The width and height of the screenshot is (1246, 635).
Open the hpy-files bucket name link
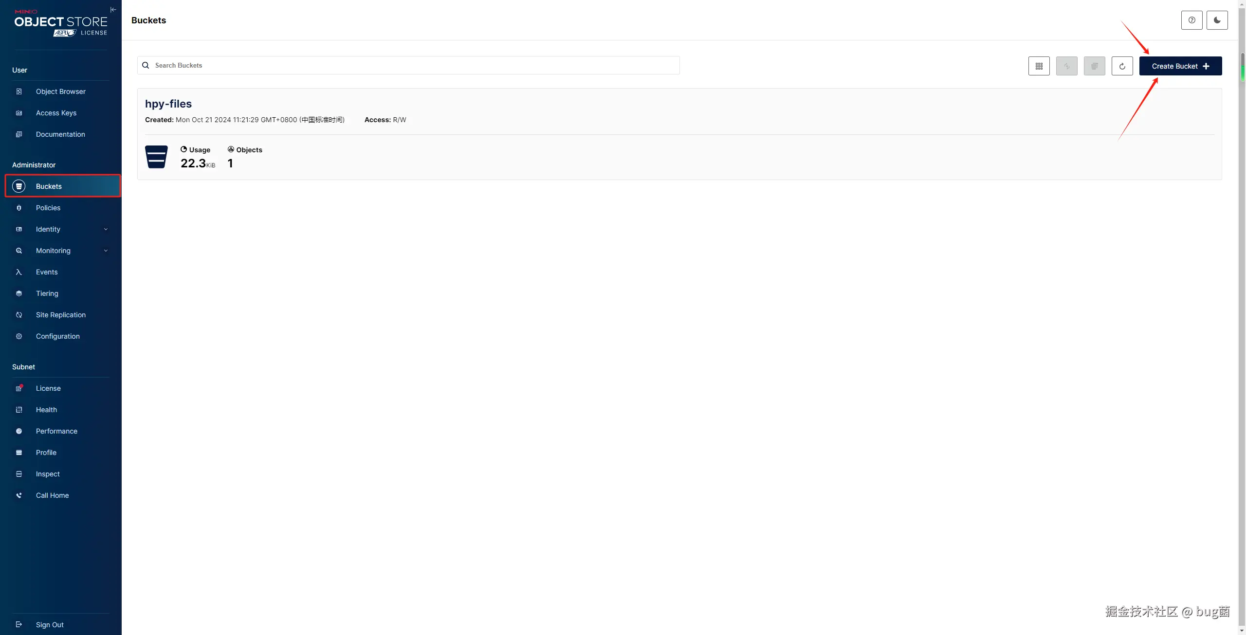pos(168,104)
